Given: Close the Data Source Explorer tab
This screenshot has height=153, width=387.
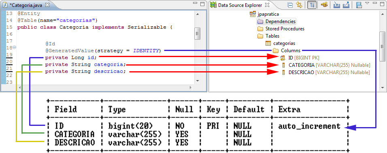Looking at the screenshot, I should click(267, 5).
